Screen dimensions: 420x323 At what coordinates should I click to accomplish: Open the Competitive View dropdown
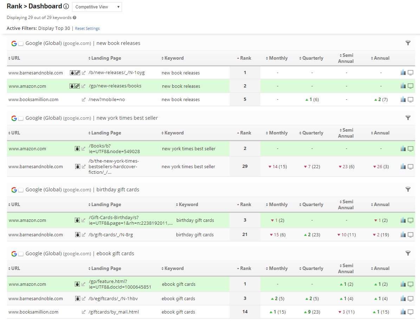click(97, 7)
